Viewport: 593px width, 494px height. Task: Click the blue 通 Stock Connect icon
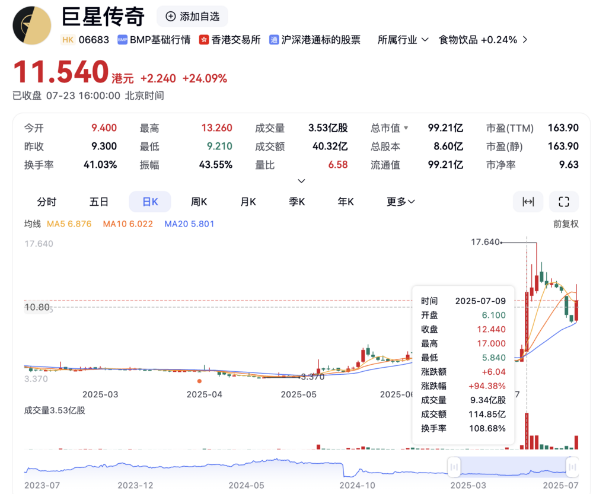pos(274,40)
